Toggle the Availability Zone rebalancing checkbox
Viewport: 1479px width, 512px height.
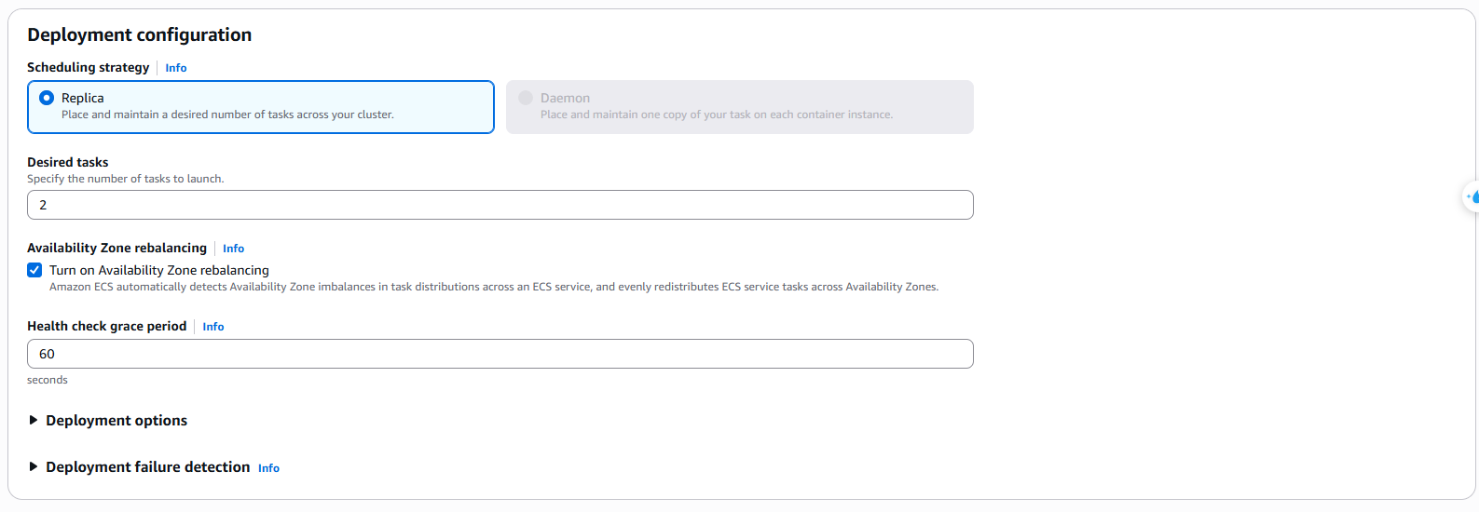click(x=34, y=270)
